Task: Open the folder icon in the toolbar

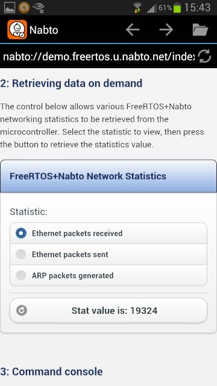Action: click(x=200, y=30)
